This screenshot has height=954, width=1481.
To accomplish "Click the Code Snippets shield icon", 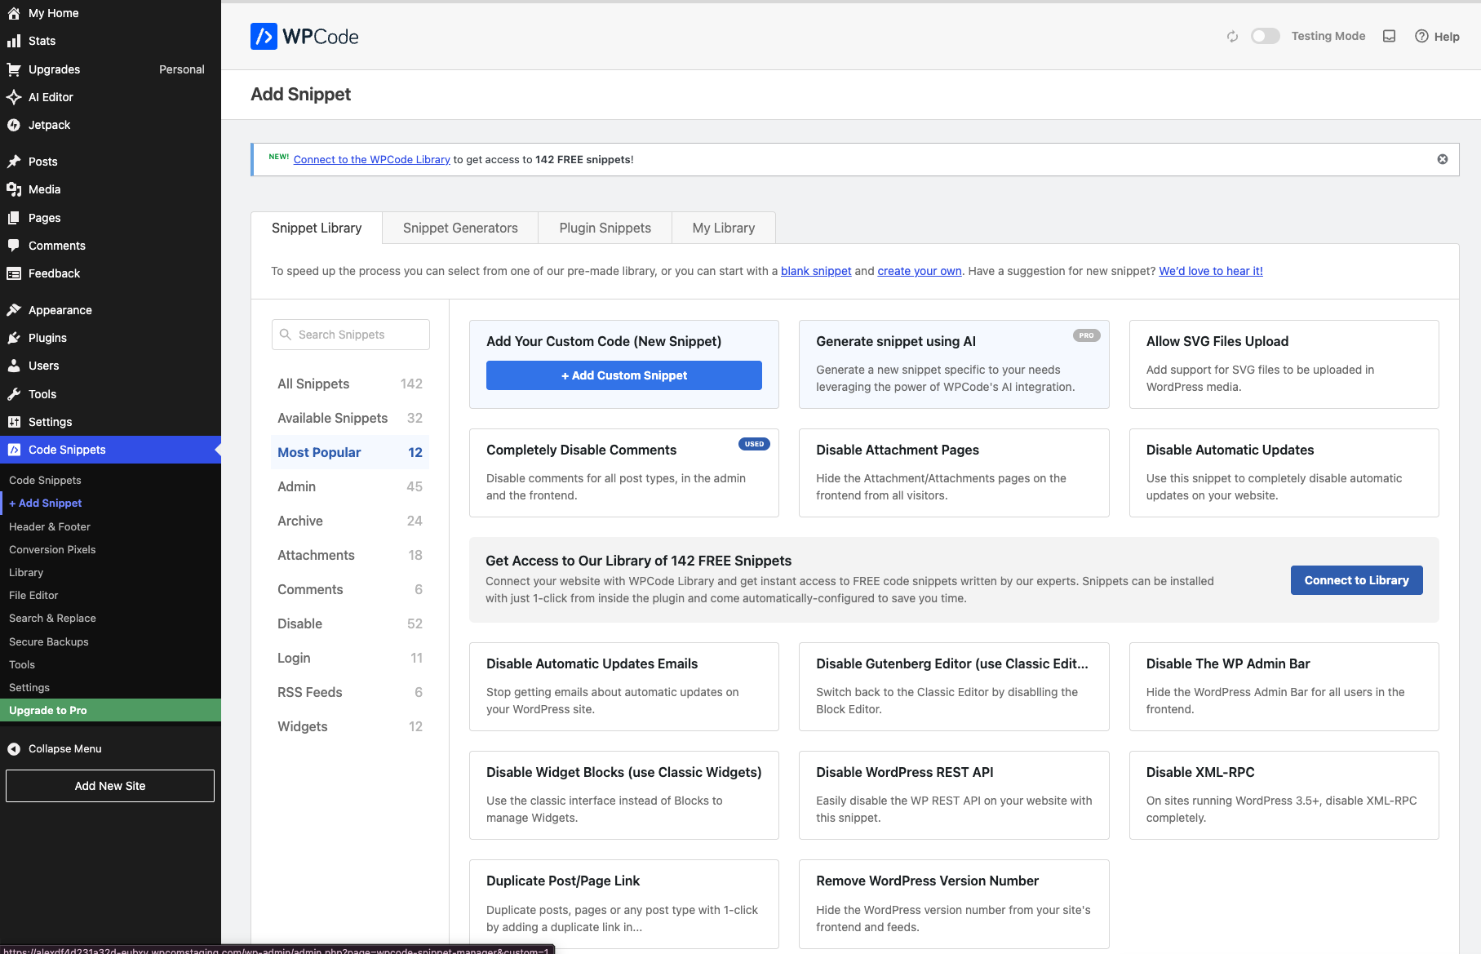I will tap(15, 449).
